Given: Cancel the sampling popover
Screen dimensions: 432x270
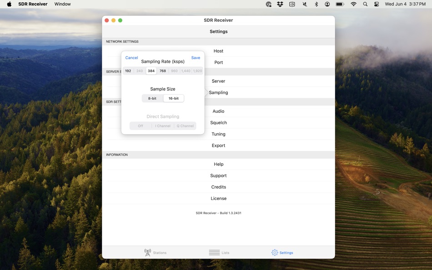Looking at the screenshot, I should tap(131, 58).
